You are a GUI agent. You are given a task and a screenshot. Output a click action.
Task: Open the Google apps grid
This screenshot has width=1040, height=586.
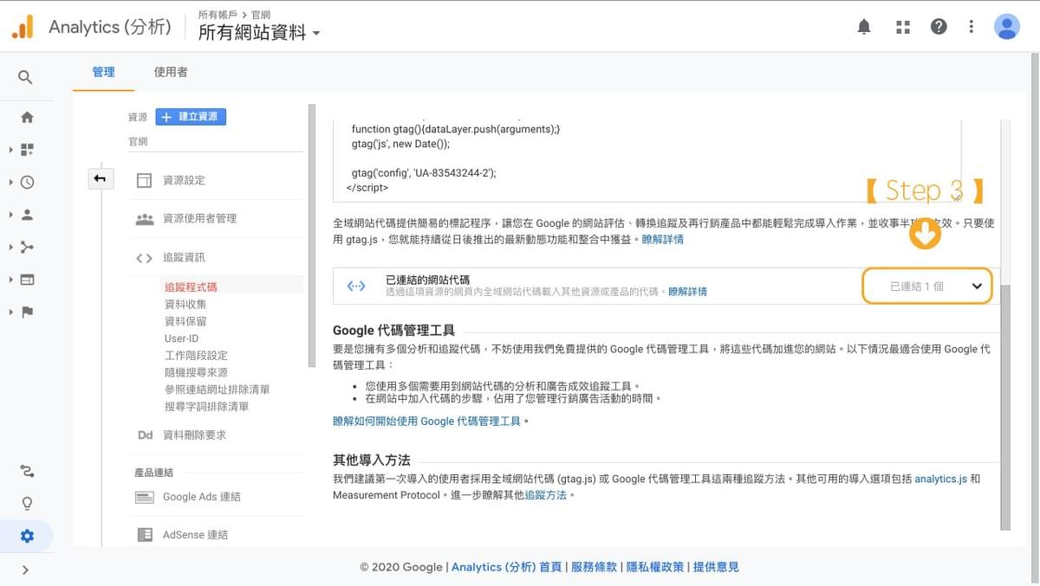pyautogui.click(x=903, y=27)
